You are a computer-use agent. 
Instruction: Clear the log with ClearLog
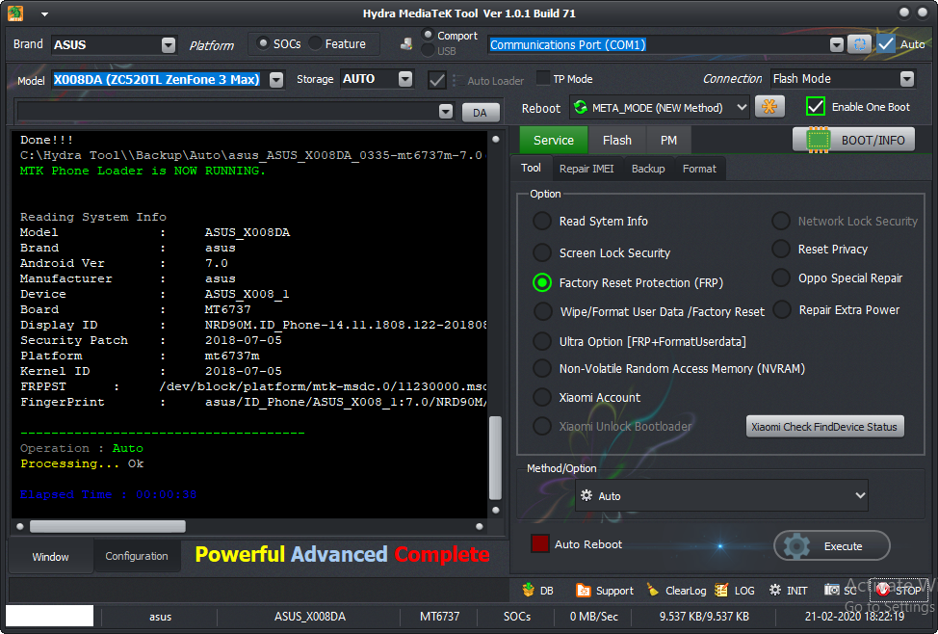tap(677, 591)
